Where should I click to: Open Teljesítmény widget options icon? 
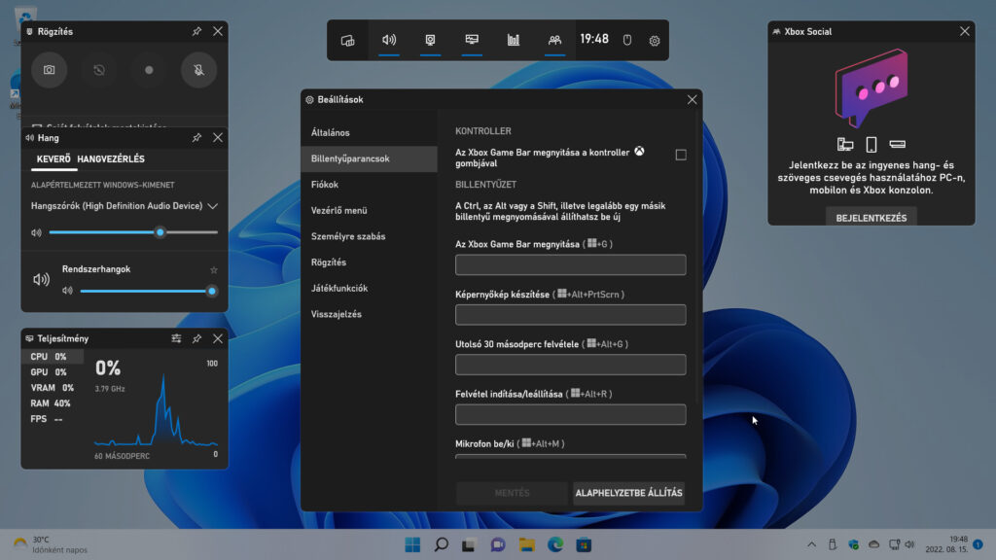coord(176,338)
